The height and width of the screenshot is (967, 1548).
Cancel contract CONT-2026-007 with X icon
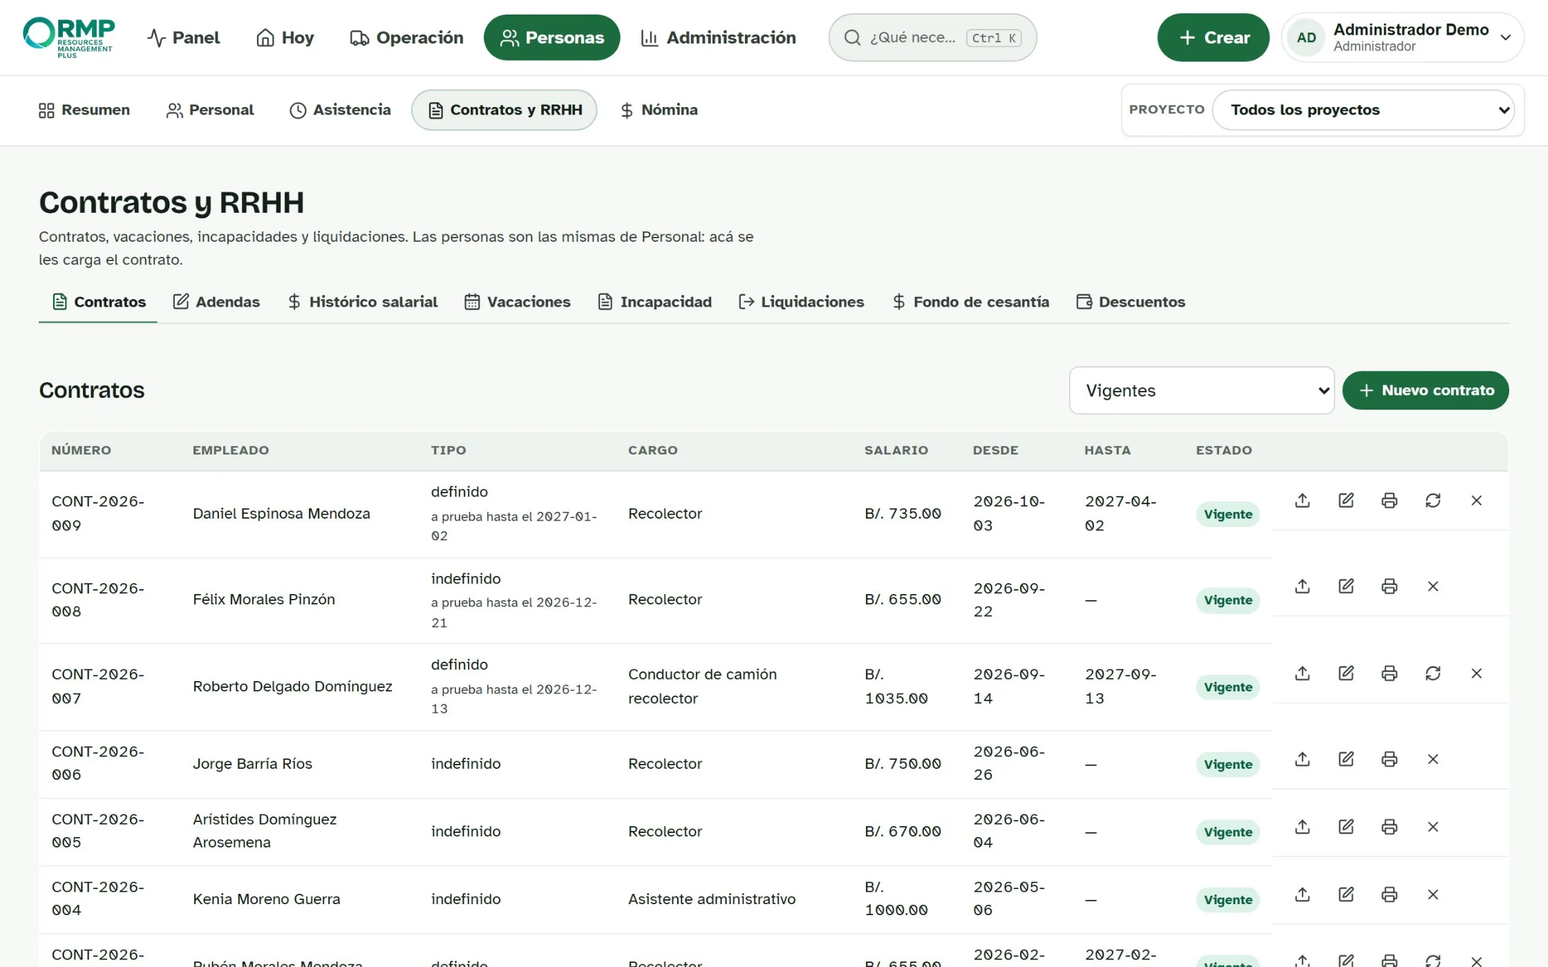(x=1477, y=673)
